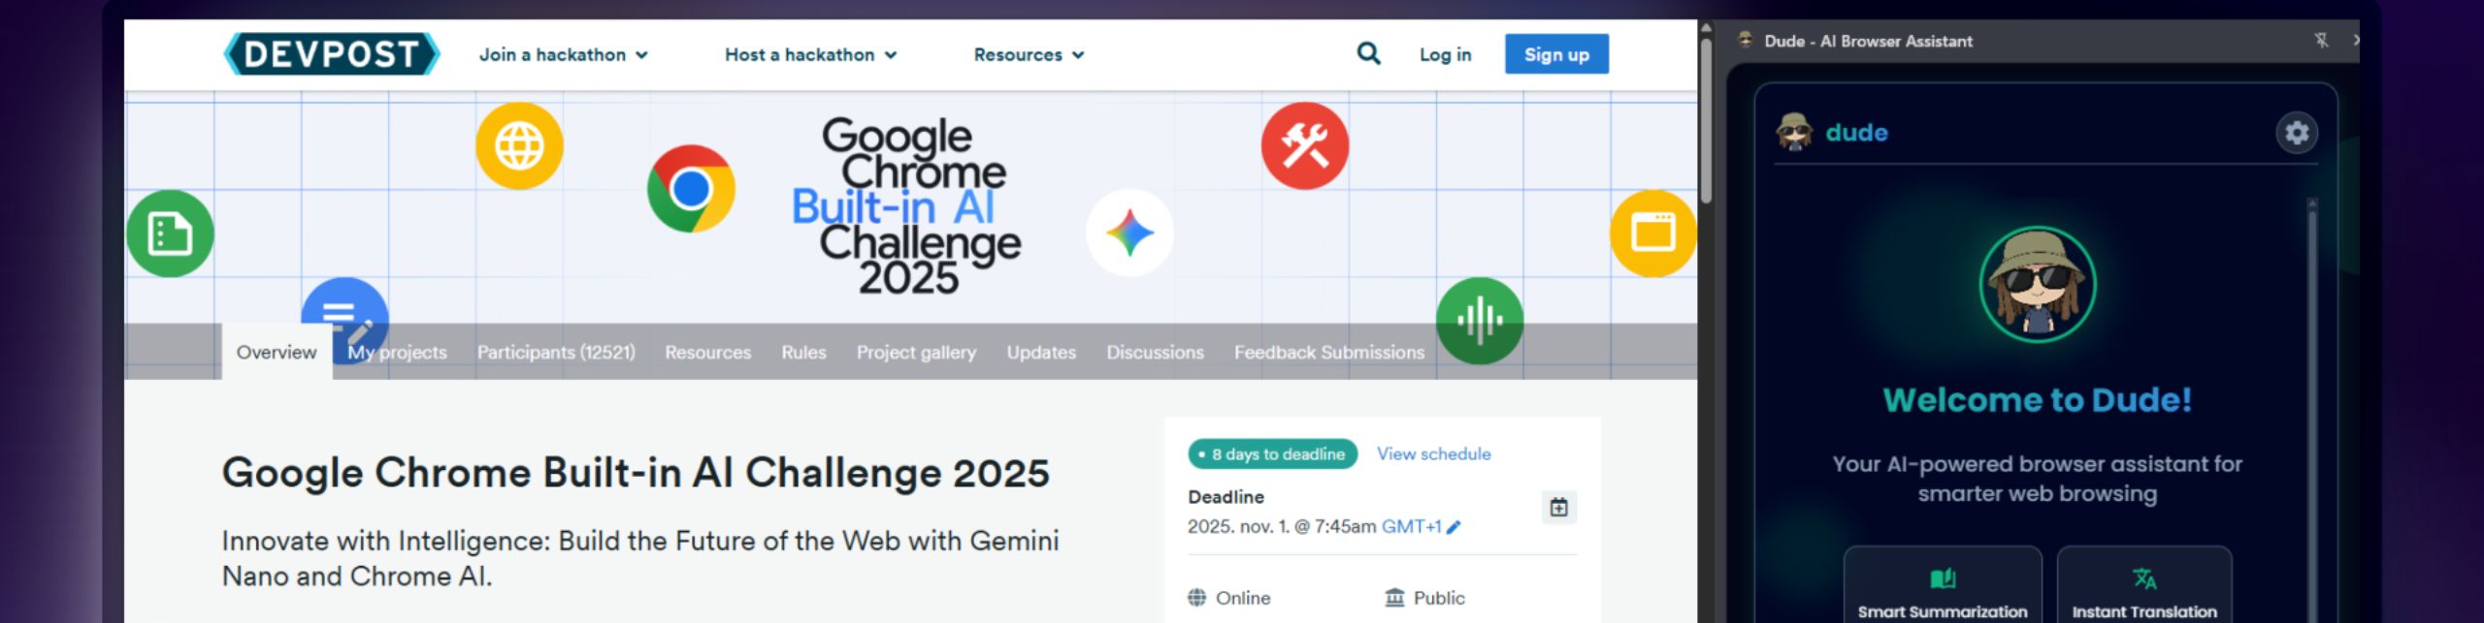
Task: Open Dude settings gear icon
Action: [2296, 133]
